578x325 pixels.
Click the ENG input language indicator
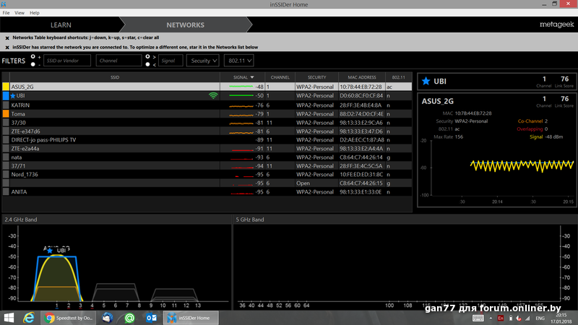click(540, 318)
